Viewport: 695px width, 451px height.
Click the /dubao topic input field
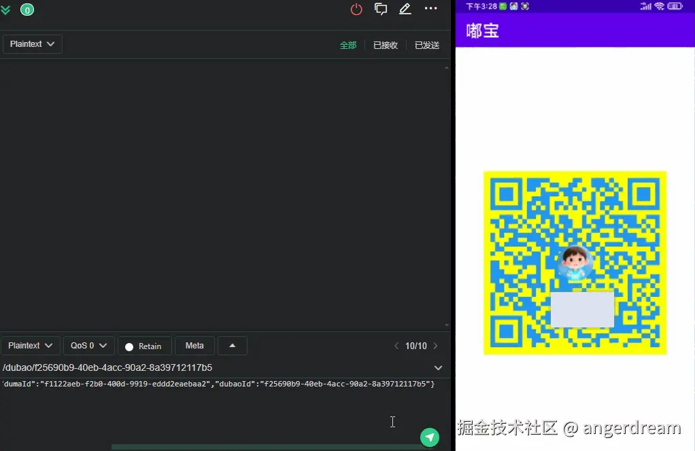pyautogui.click(x=216, y=367)
